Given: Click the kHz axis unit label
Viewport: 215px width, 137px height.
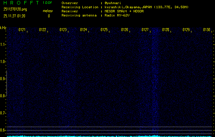Looking at the screenshot, I should [3, 27].
